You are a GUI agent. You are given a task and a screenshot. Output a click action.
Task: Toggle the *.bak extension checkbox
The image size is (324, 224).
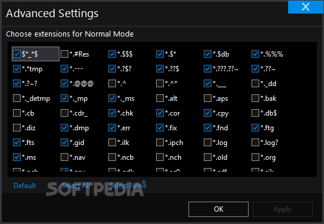[x=256, y=98]
